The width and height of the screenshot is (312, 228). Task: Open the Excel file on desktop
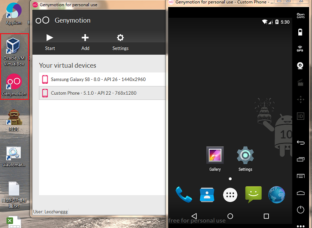click(x=14, y=222)
